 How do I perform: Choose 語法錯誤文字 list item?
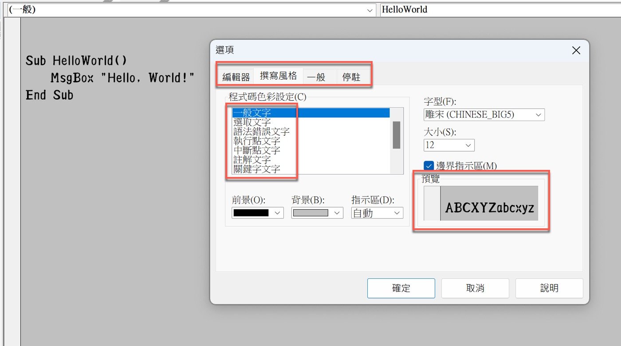click(310, 131)
